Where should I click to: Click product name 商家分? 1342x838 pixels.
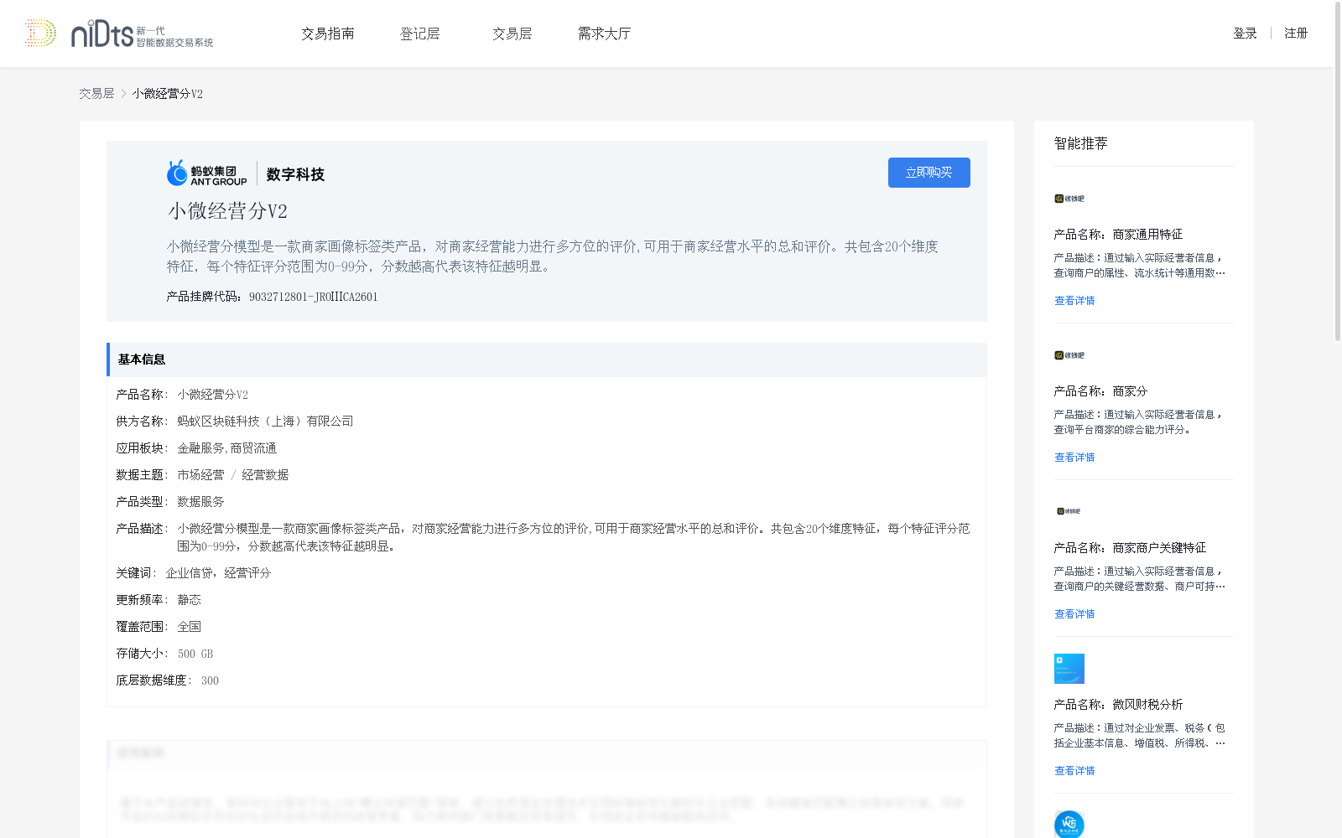pos(1130,391)
